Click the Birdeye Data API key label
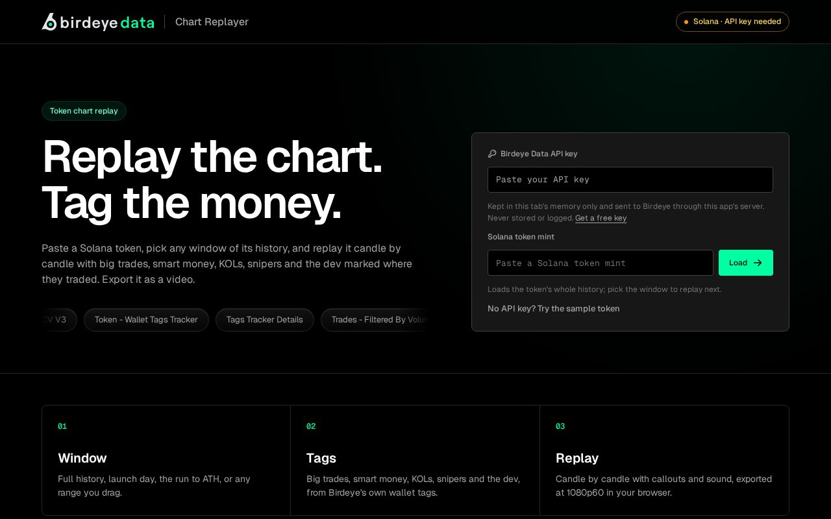The height and width of the screenshot is (519, 831). [539, 154]
